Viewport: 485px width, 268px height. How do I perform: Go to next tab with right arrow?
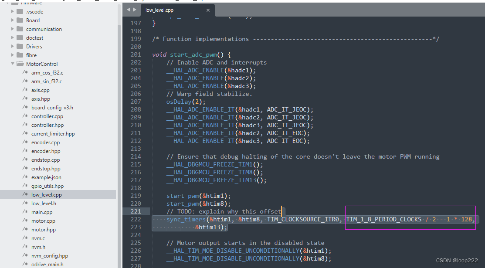pyautogui.click(x=135, y=10)
